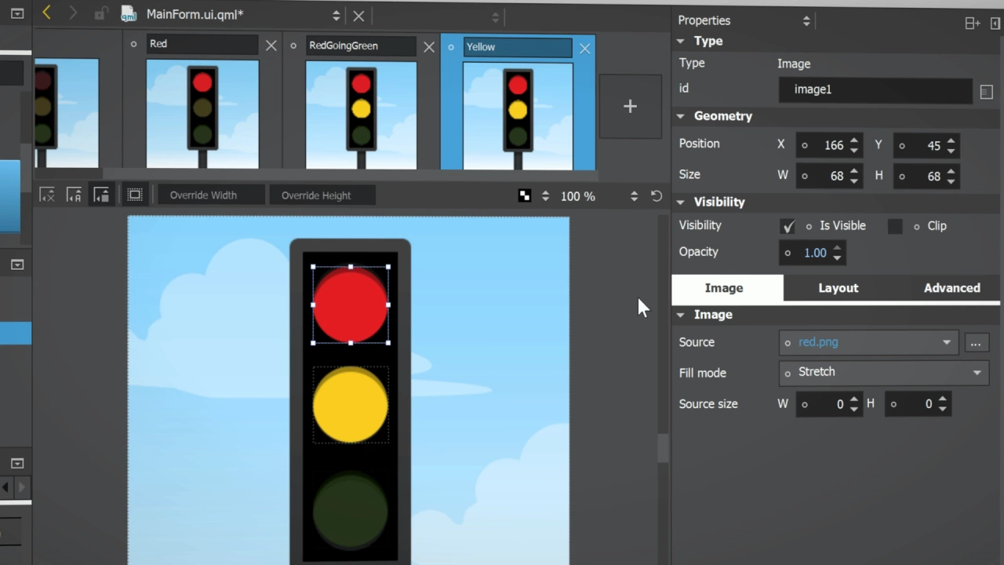
Task: Select the dim green light on canvas
Action: [351, 510]
